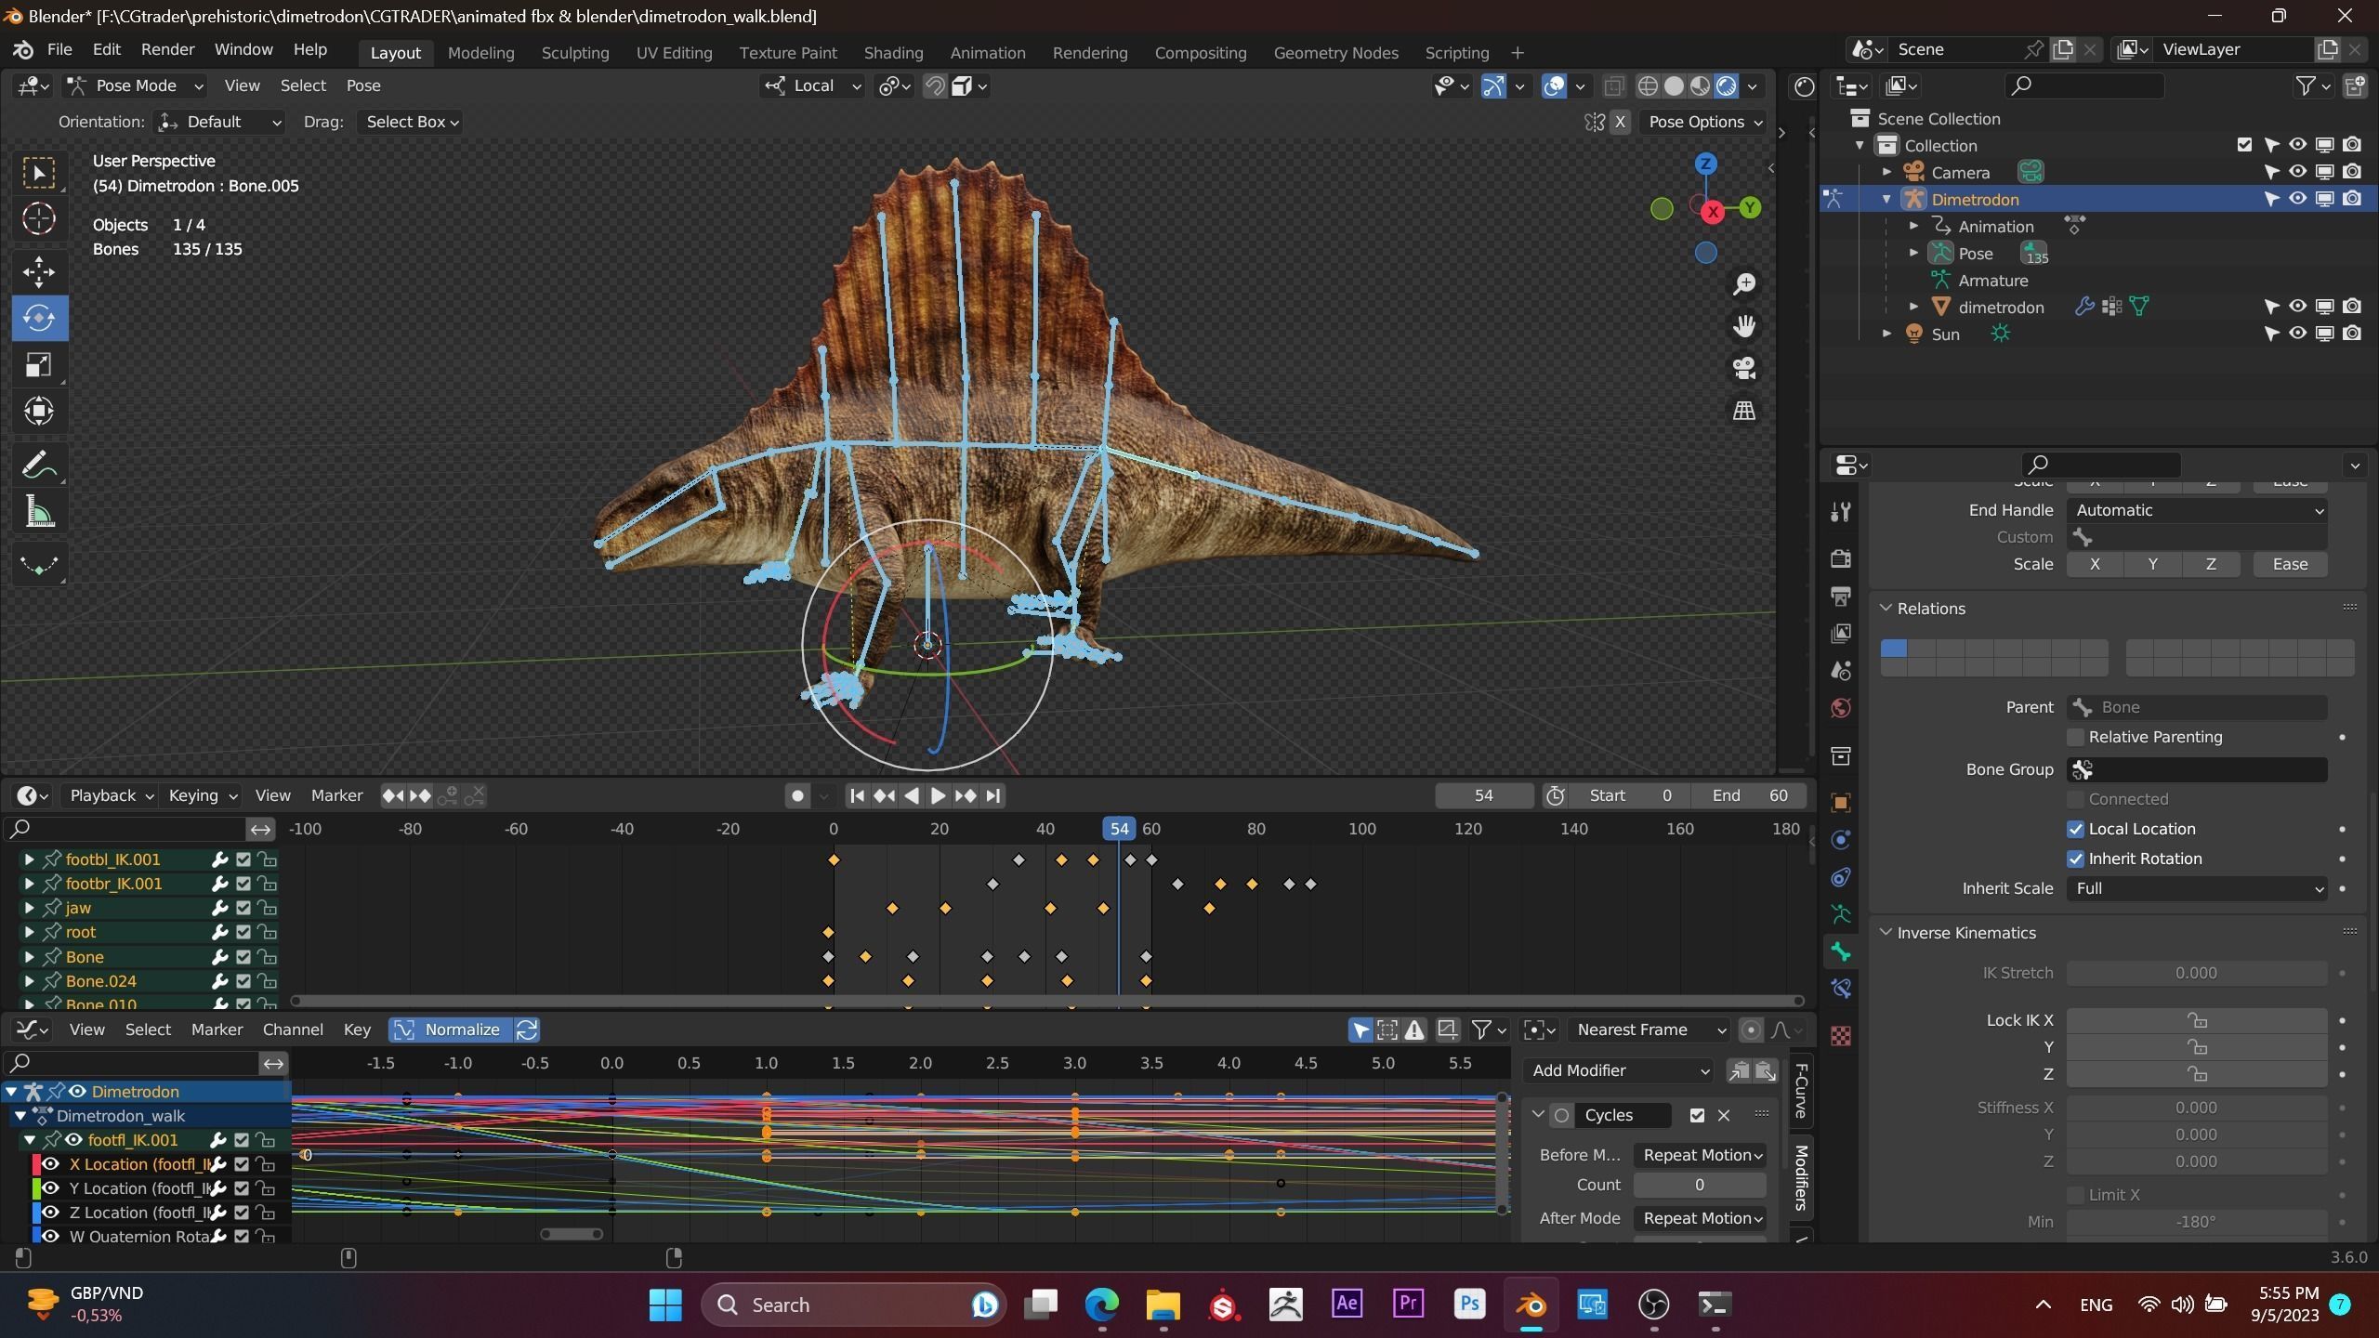2379x1338 pixels.
Task: Click the Ease button in Scale row
Action: (x=2290, y=564)
